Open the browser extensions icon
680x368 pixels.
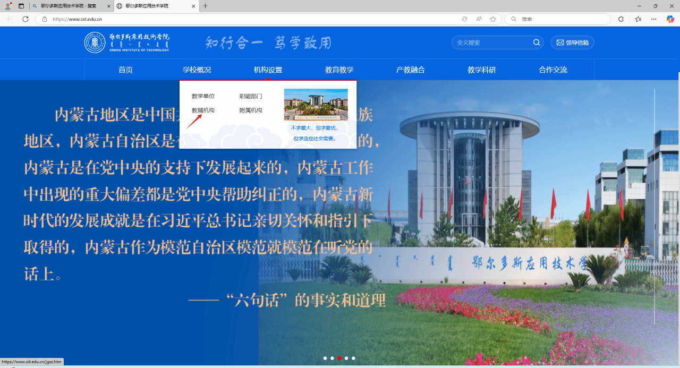click(x=621, y=19)
